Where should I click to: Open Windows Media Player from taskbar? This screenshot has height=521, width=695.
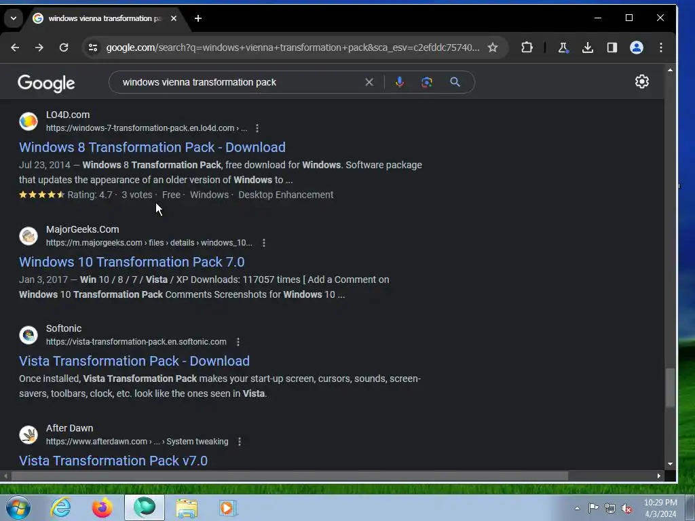click(x=228, y=507)
